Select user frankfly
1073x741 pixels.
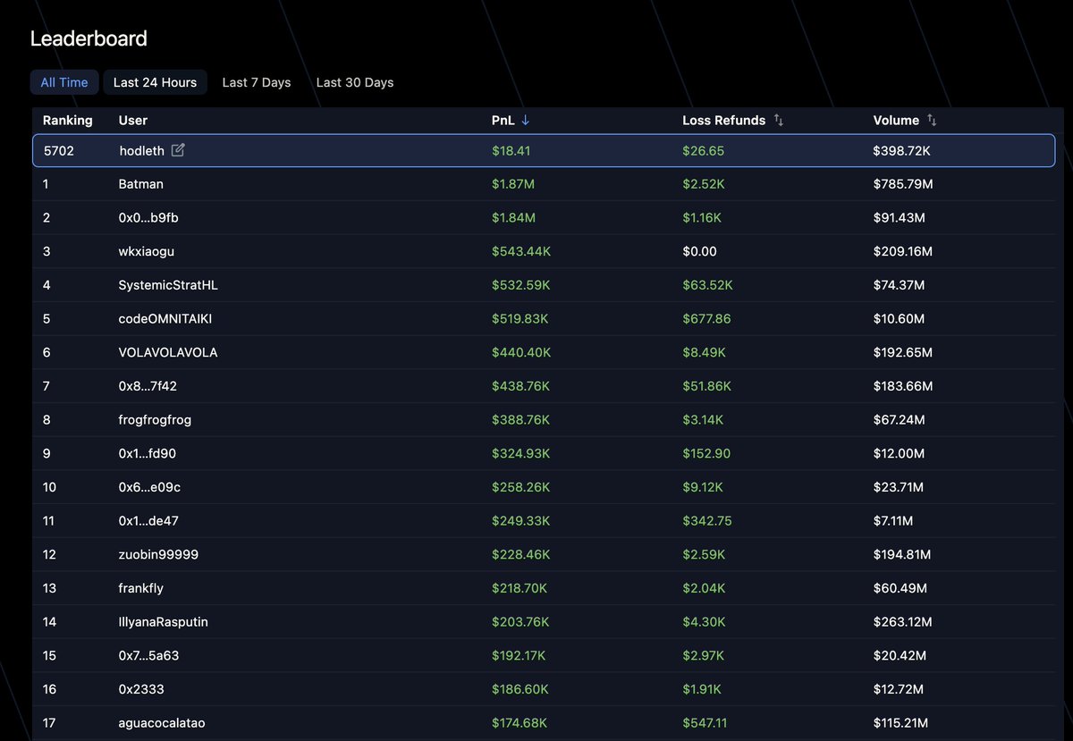[x=141, y=588]
